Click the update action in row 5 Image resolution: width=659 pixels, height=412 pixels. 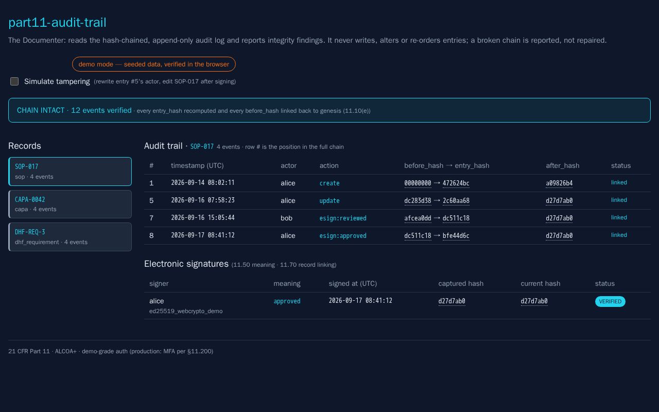pyautogui.click(x=329, y=201)
